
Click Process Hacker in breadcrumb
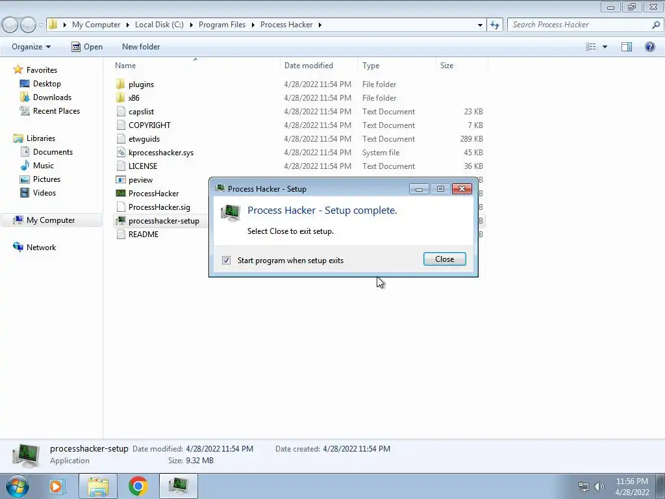[286, 25]
